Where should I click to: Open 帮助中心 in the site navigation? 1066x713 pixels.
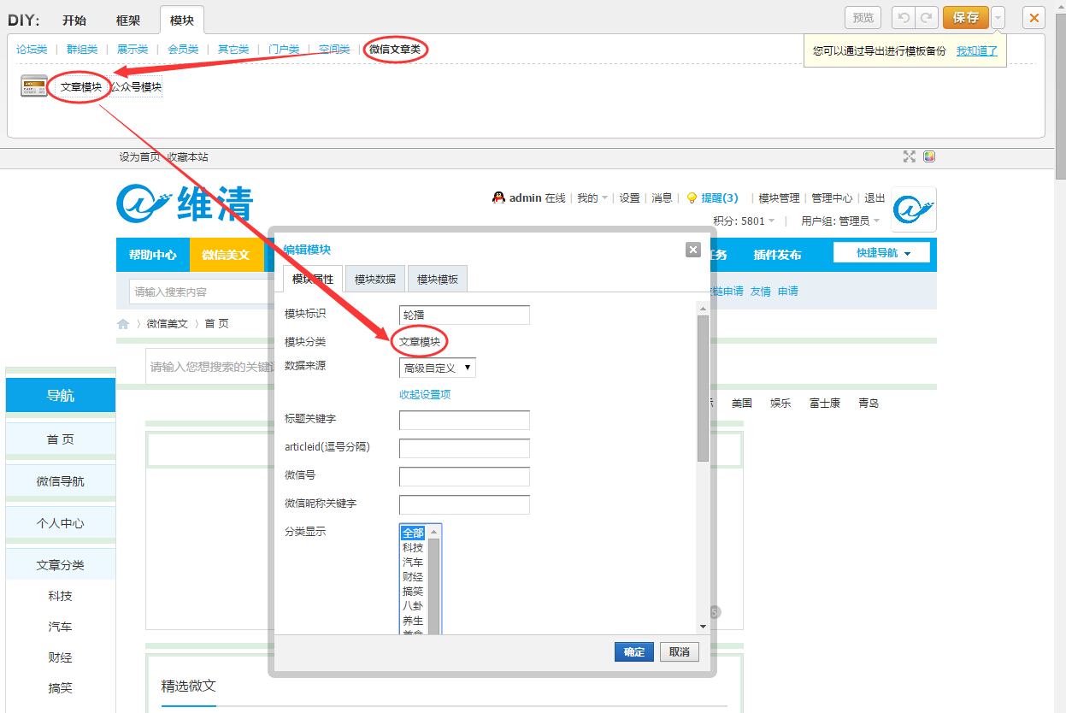153,255
